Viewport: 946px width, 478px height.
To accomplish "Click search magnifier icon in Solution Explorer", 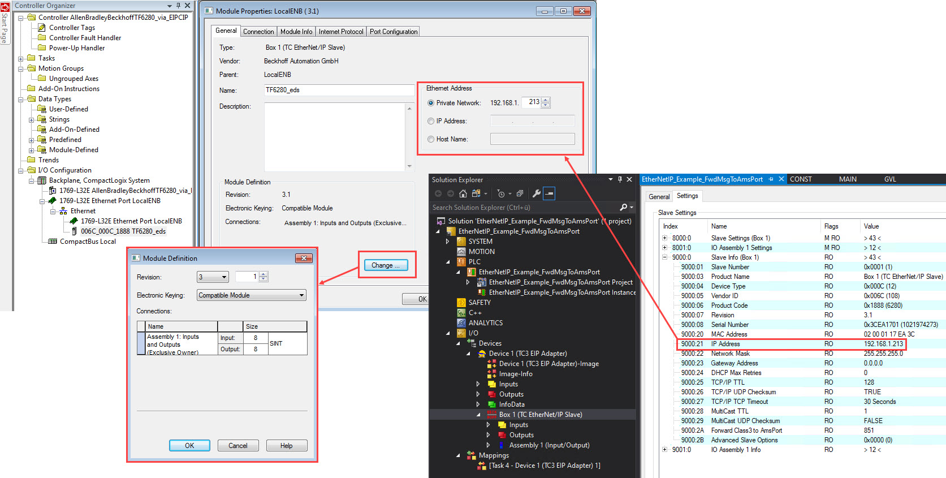I will pos(623,208).
